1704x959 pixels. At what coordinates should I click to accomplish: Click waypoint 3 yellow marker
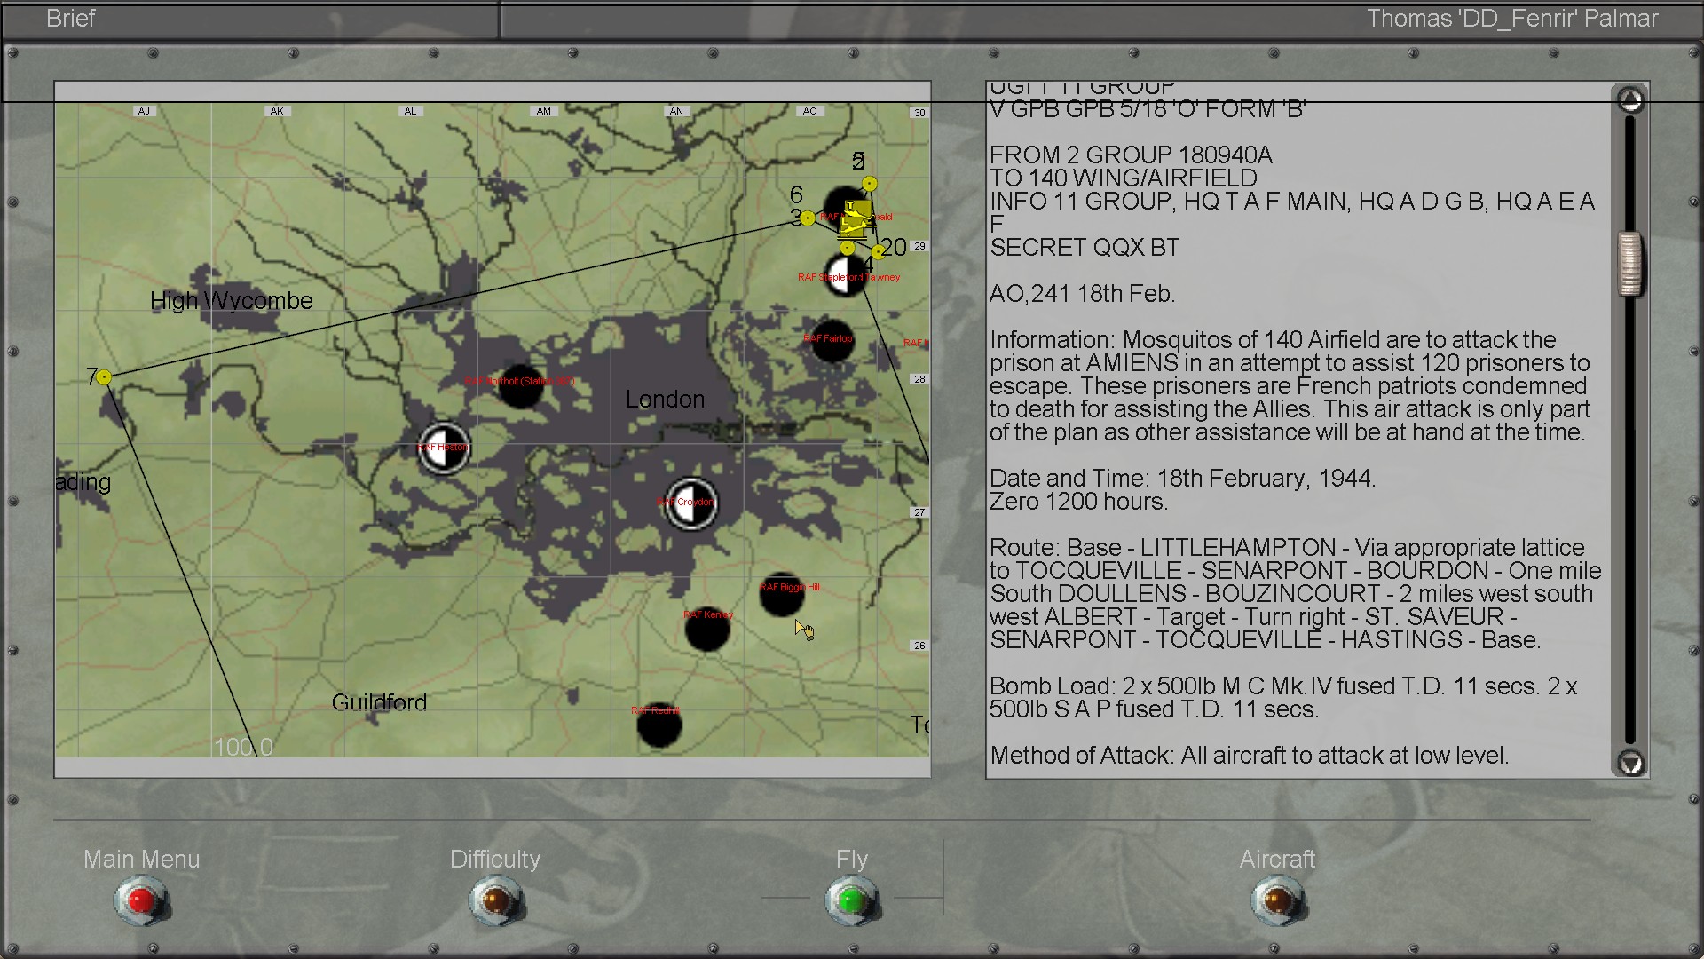808,218
